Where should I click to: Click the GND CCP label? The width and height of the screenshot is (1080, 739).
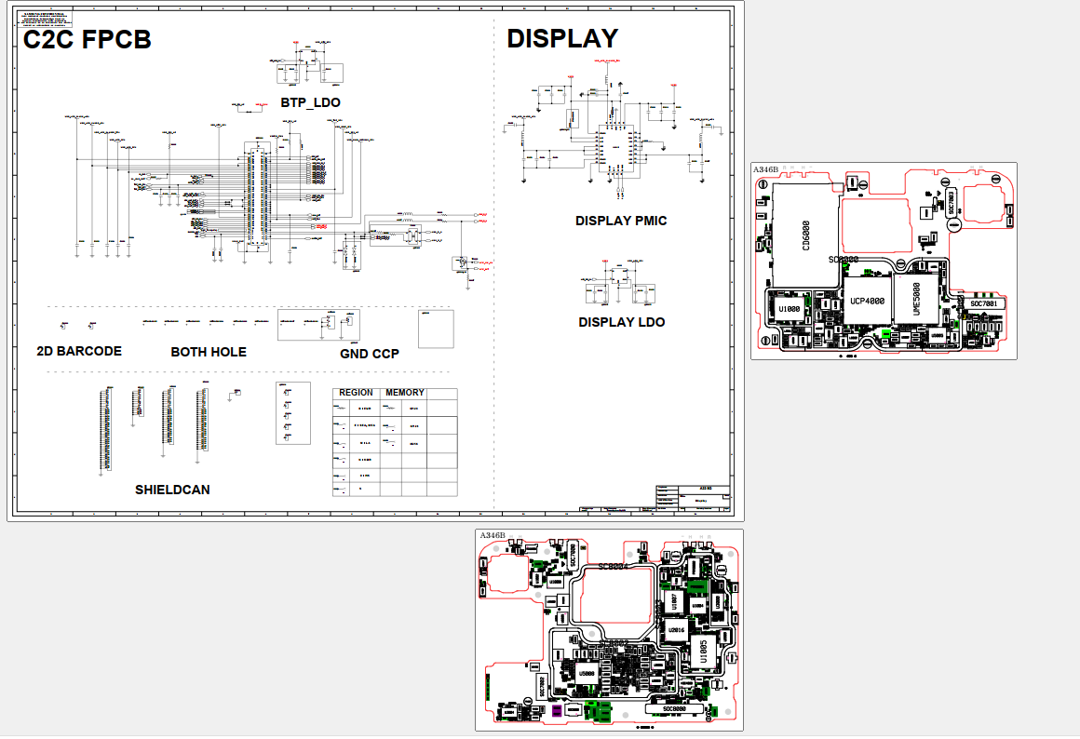[370, 354]
